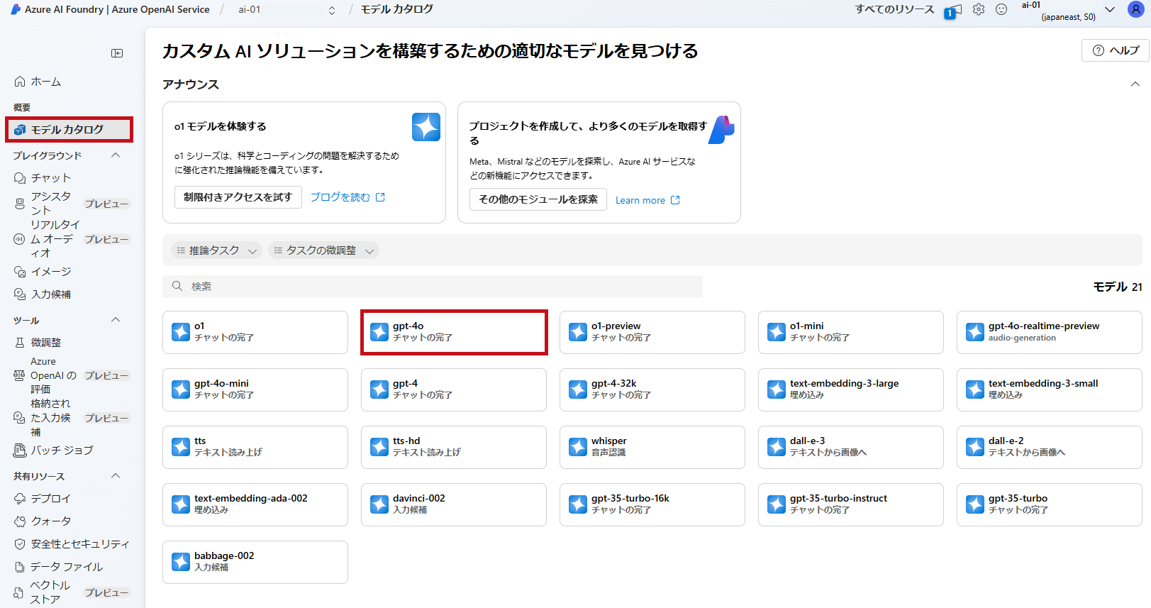This screenshot has width=1151, height=608.
Task: Open the announcements megaphone notification icon
Action: [953, 11]
